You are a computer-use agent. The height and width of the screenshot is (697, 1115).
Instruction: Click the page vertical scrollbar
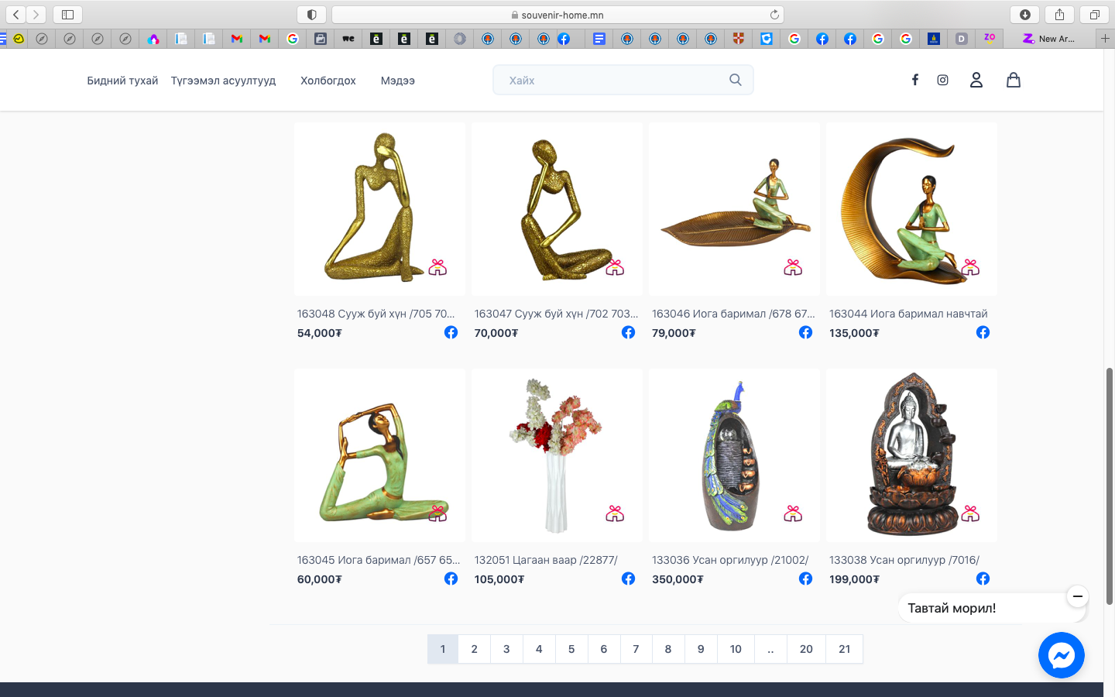point(1109,486)
